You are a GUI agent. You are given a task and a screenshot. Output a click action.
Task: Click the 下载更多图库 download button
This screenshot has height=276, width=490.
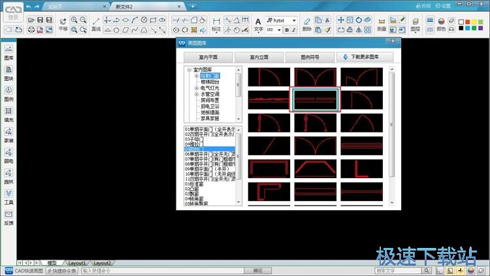[365, 57]
